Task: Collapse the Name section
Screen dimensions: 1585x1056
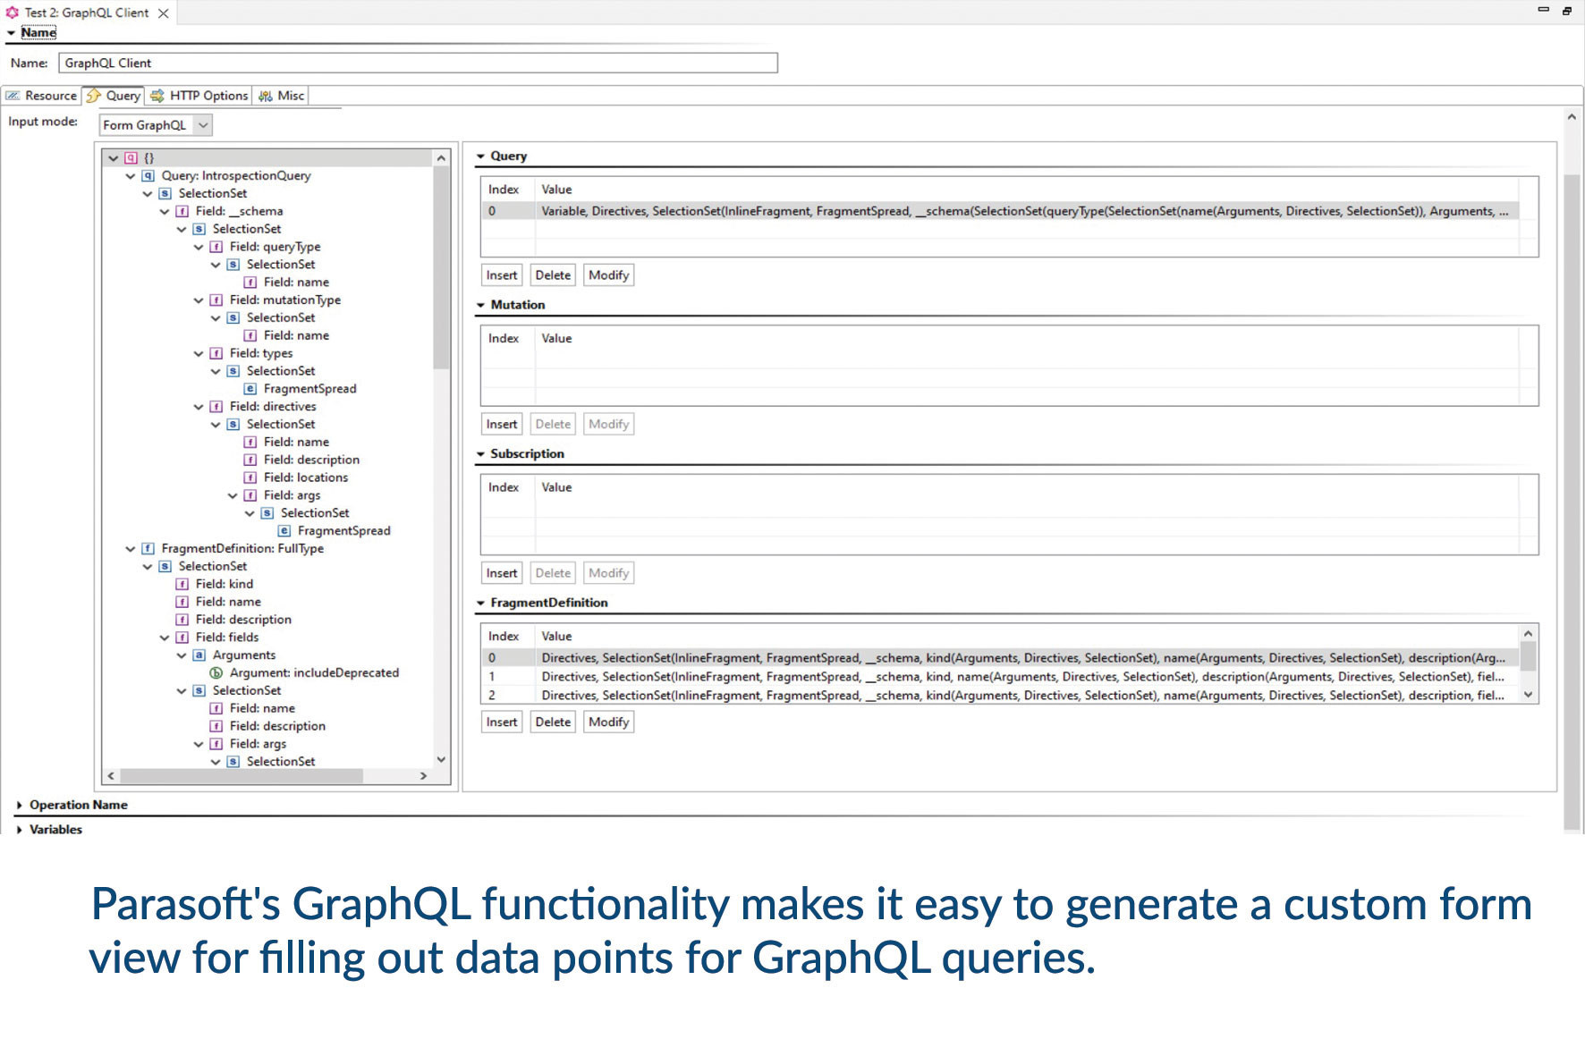Action: (11, 33)
